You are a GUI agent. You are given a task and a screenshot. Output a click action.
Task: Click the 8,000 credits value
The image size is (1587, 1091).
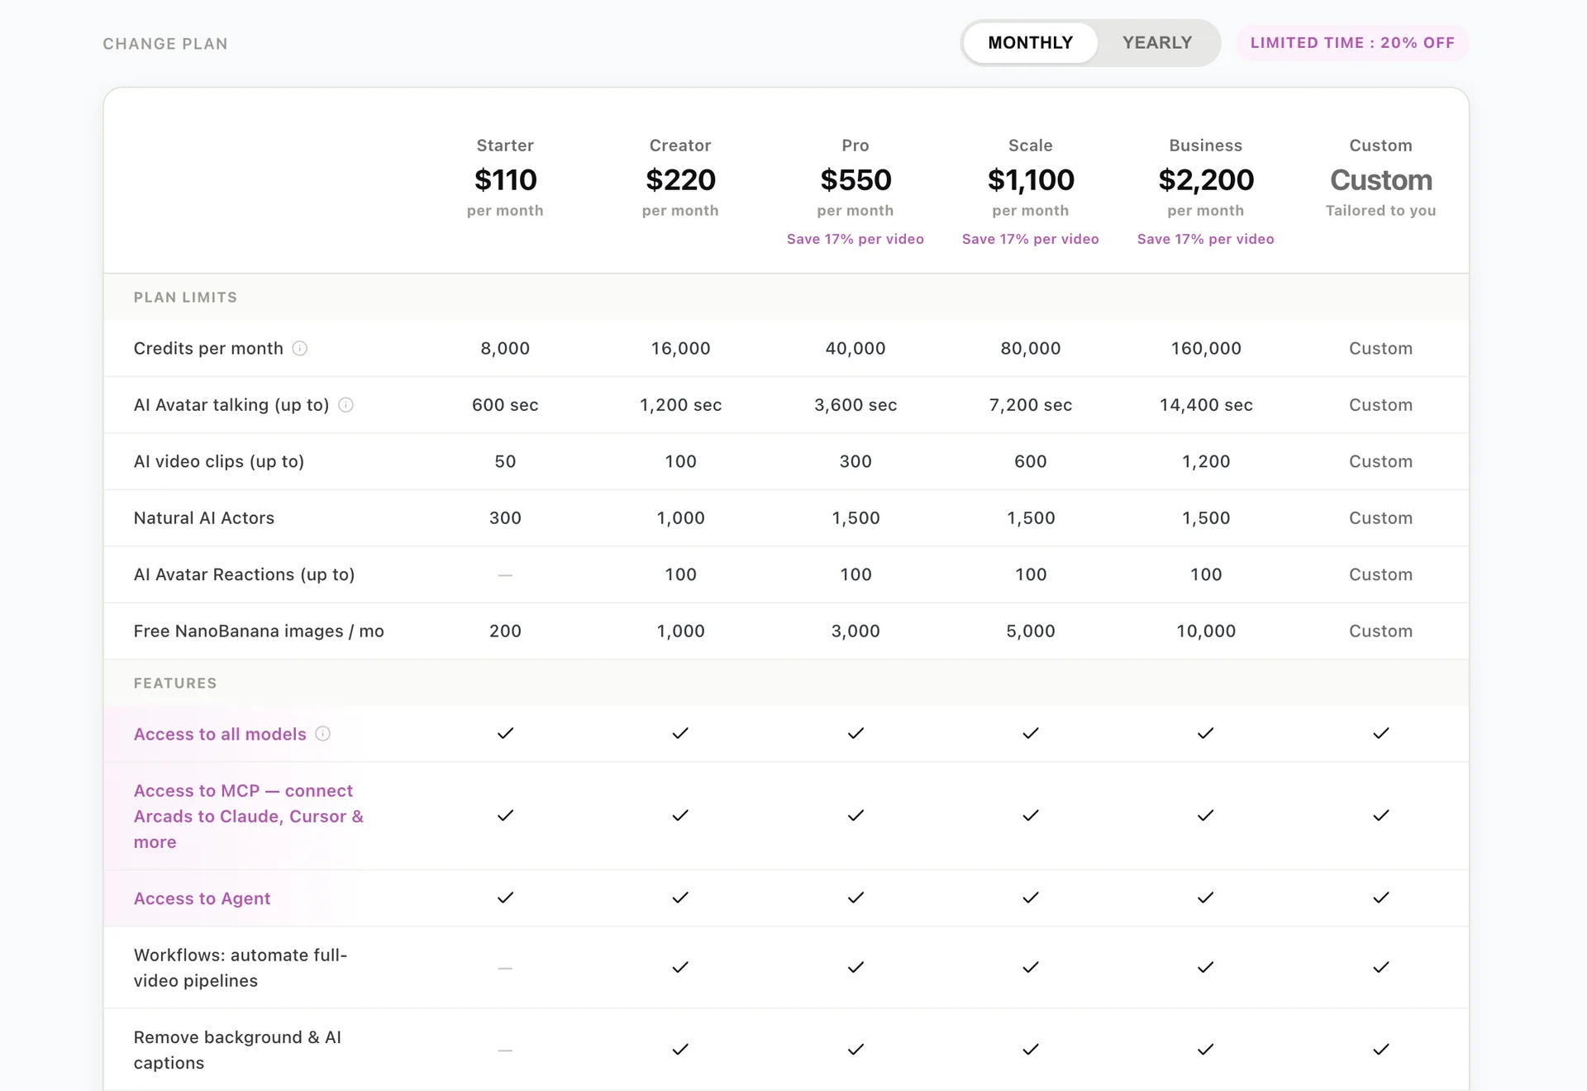click(x=505, y=349)
